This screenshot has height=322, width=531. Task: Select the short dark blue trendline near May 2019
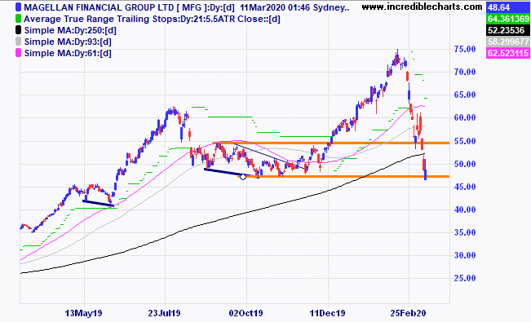(x=98, y=203)
